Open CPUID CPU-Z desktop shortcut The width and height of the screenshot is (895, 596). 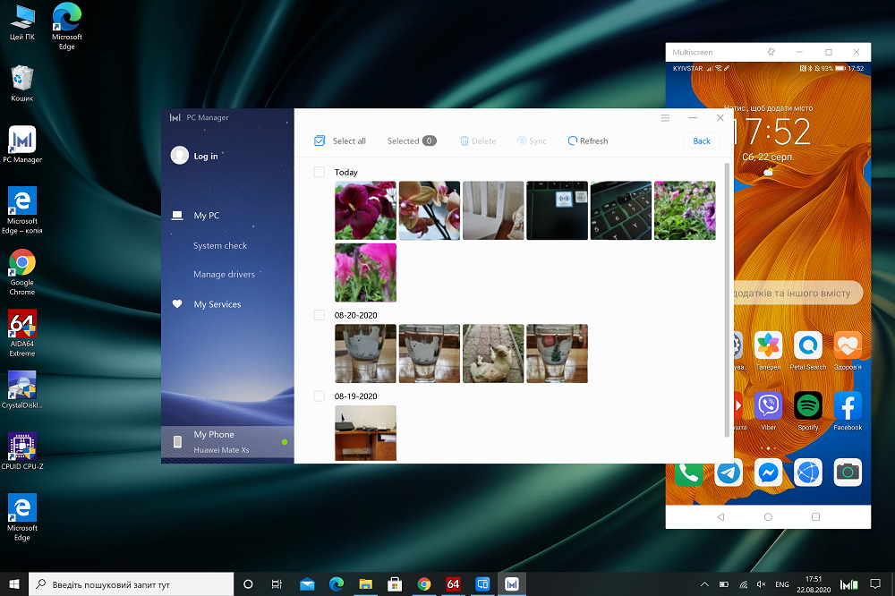(22, 451)
